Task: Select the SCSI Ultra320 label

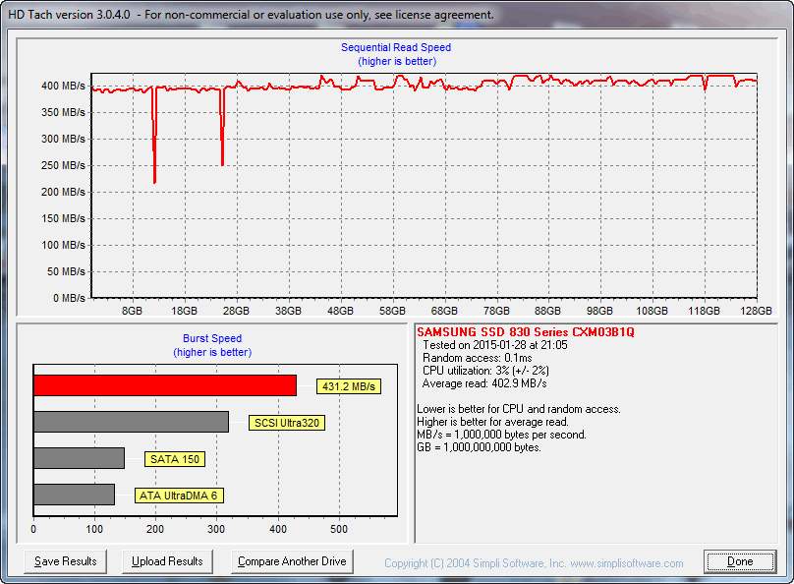Action: tap(287, 423)
